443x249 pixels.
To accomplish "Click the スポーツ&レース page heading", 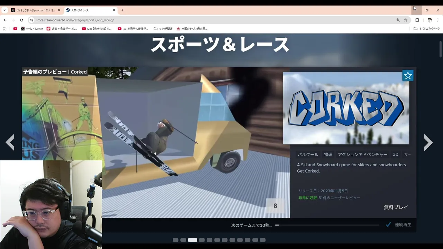I will tap(220, 45).
